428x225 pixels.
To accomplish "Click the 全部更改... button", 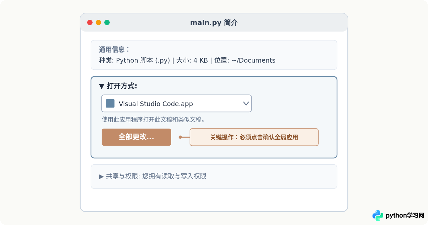I will (136, 137).
